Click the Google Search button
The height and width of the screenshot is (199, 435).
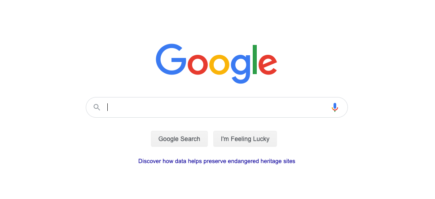click(x=179, y=139)
